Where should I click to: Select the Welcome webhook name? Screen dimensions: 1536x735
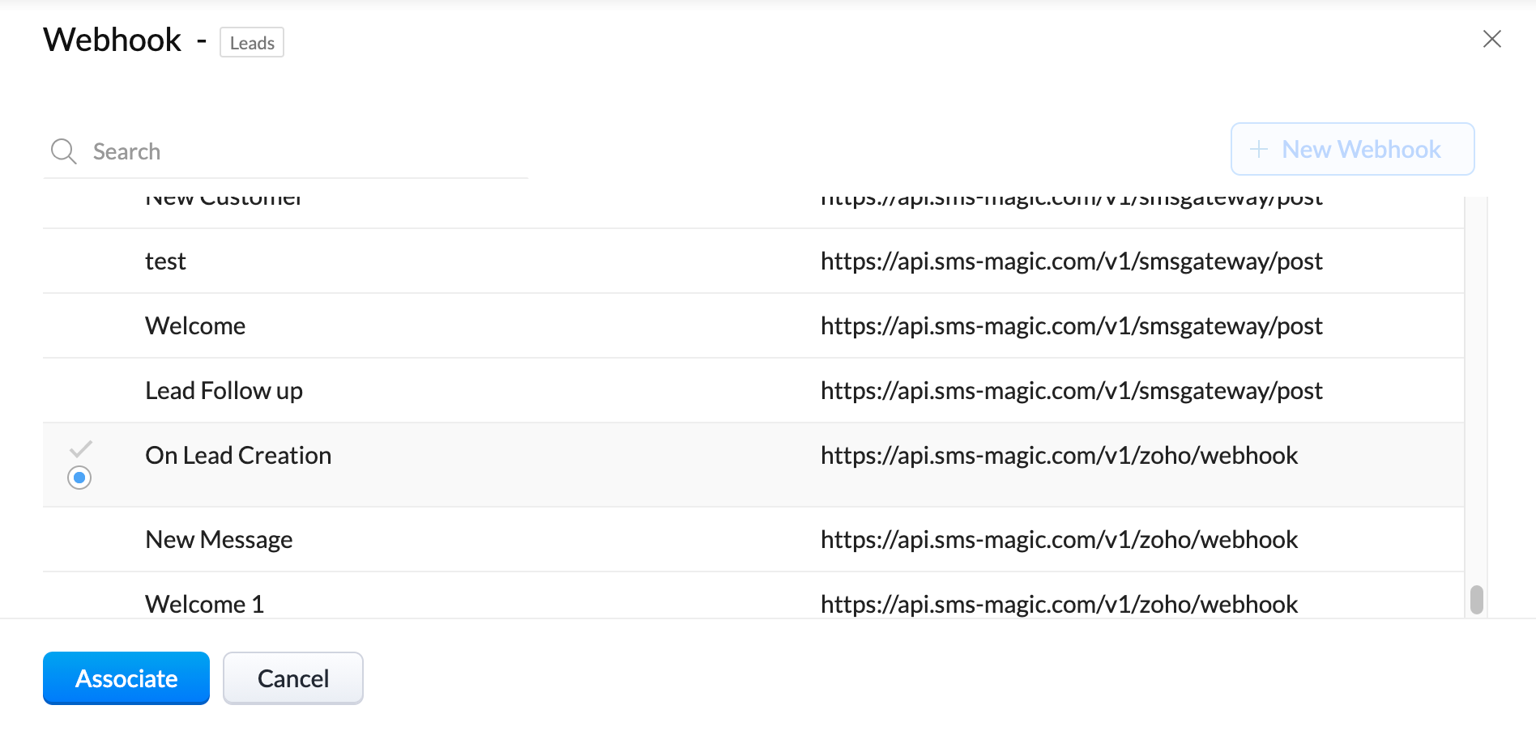click(195, 325)
